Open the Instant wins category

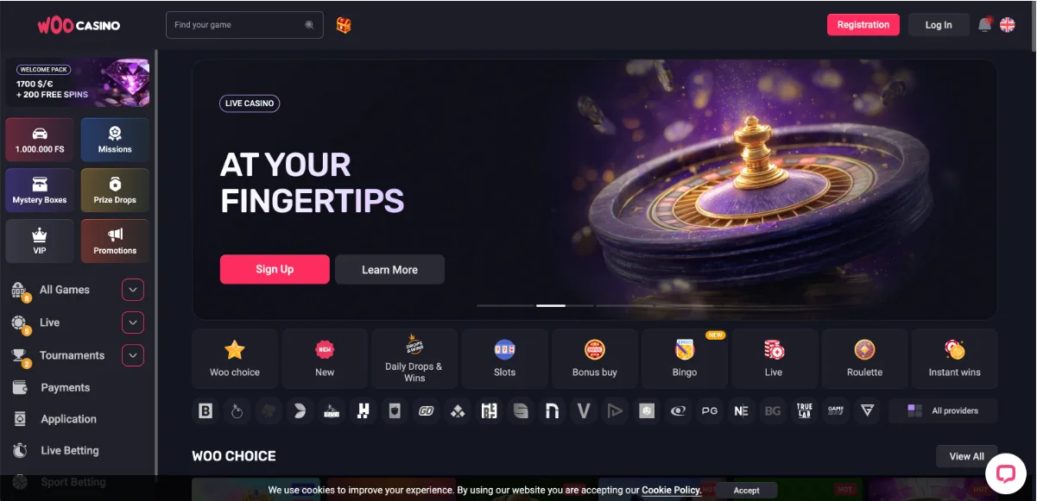(955, 359)
